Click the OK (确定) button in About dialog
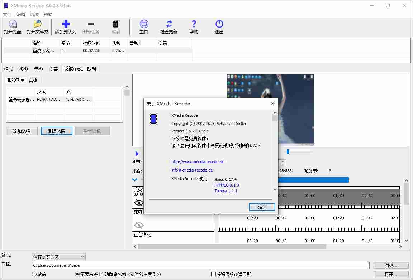The width and height of the screenshot is (413, 280). 262,207
